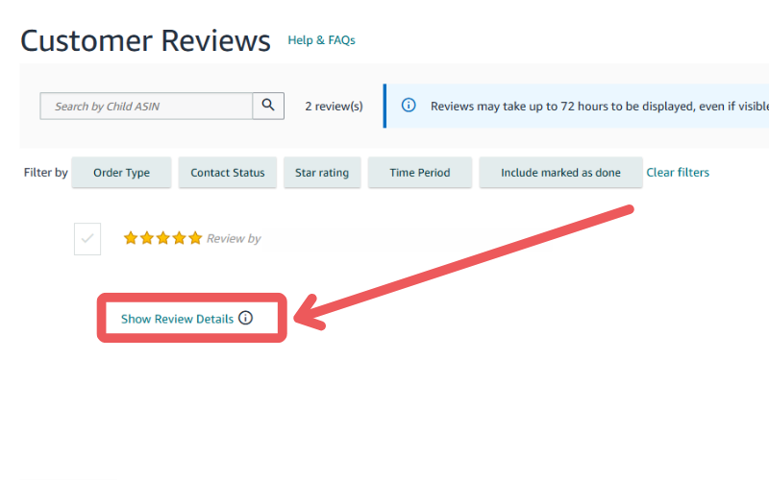Open the Time Period filter
The height and width of the screenshot is (480, 769).
(420, 173)
